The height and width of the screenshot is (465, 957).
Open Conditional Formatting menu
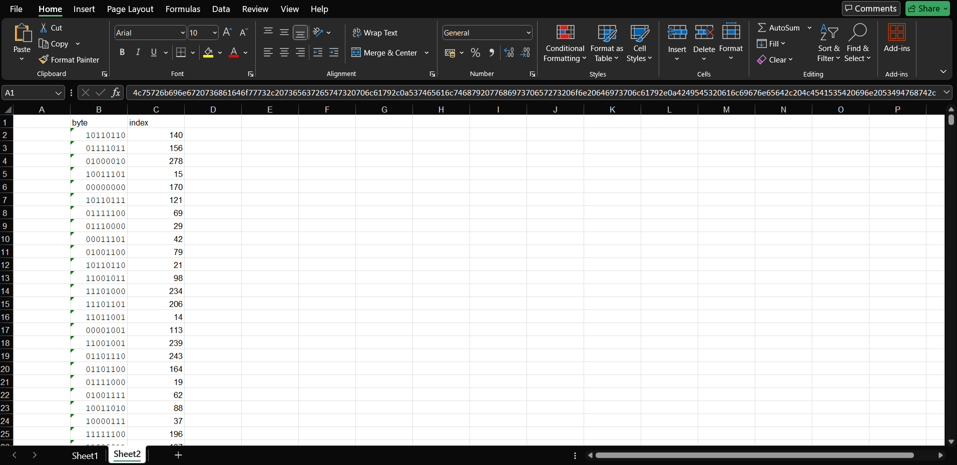(x=565, y=44)
